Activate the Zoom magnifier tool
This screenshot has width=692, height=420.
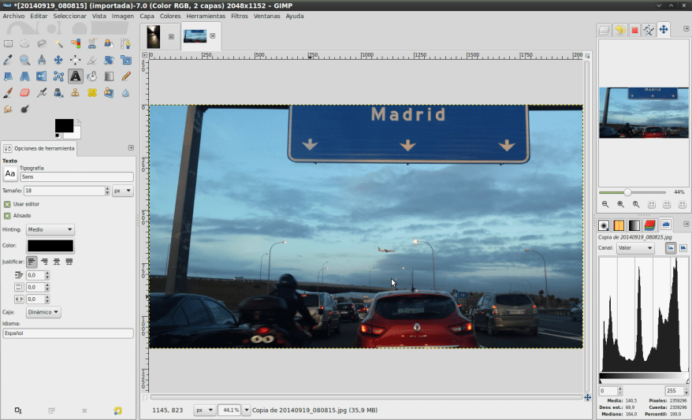[25, 60]
